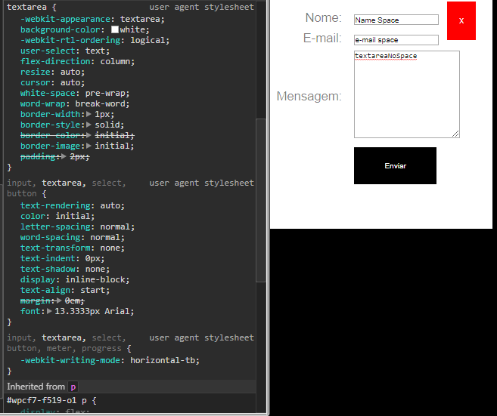Click the 'text-align' property name
This screenshot has height=416, width=497.
(x=45, y=290)
